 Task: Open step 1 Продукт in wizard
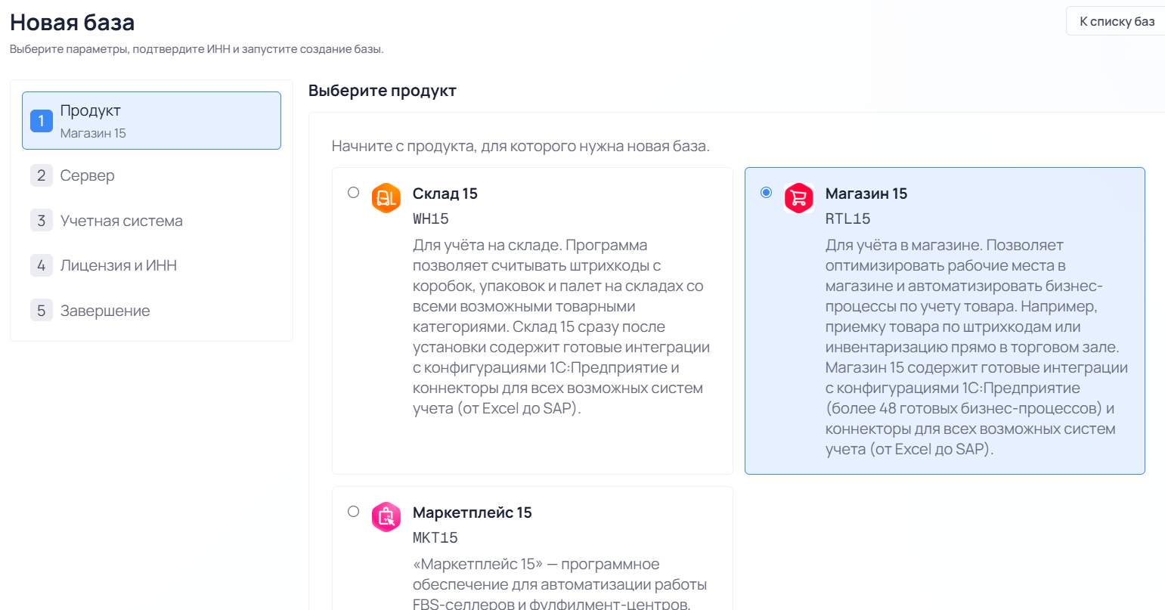[151, 121]
